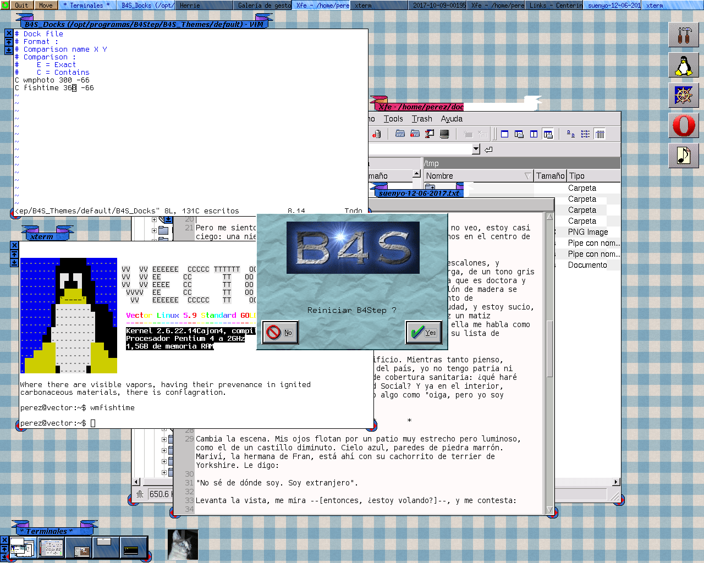Click the suenyo text editor vertical scrollbar thumb
704x563 pixels.
[x=549, y=349]
